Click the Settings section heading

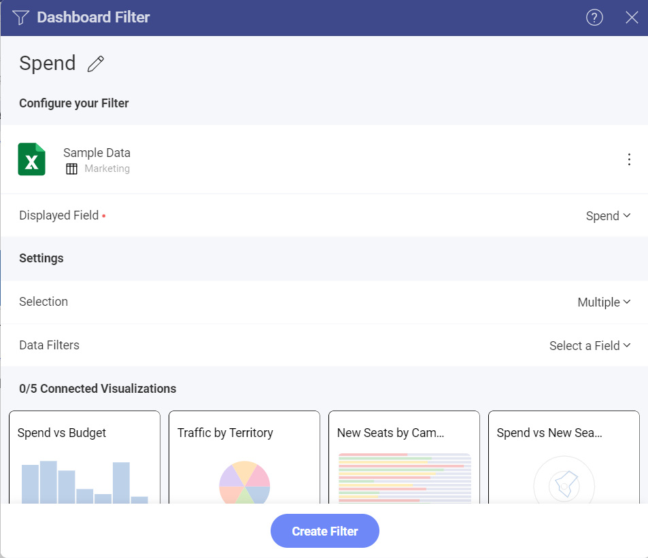coord(41,258)
